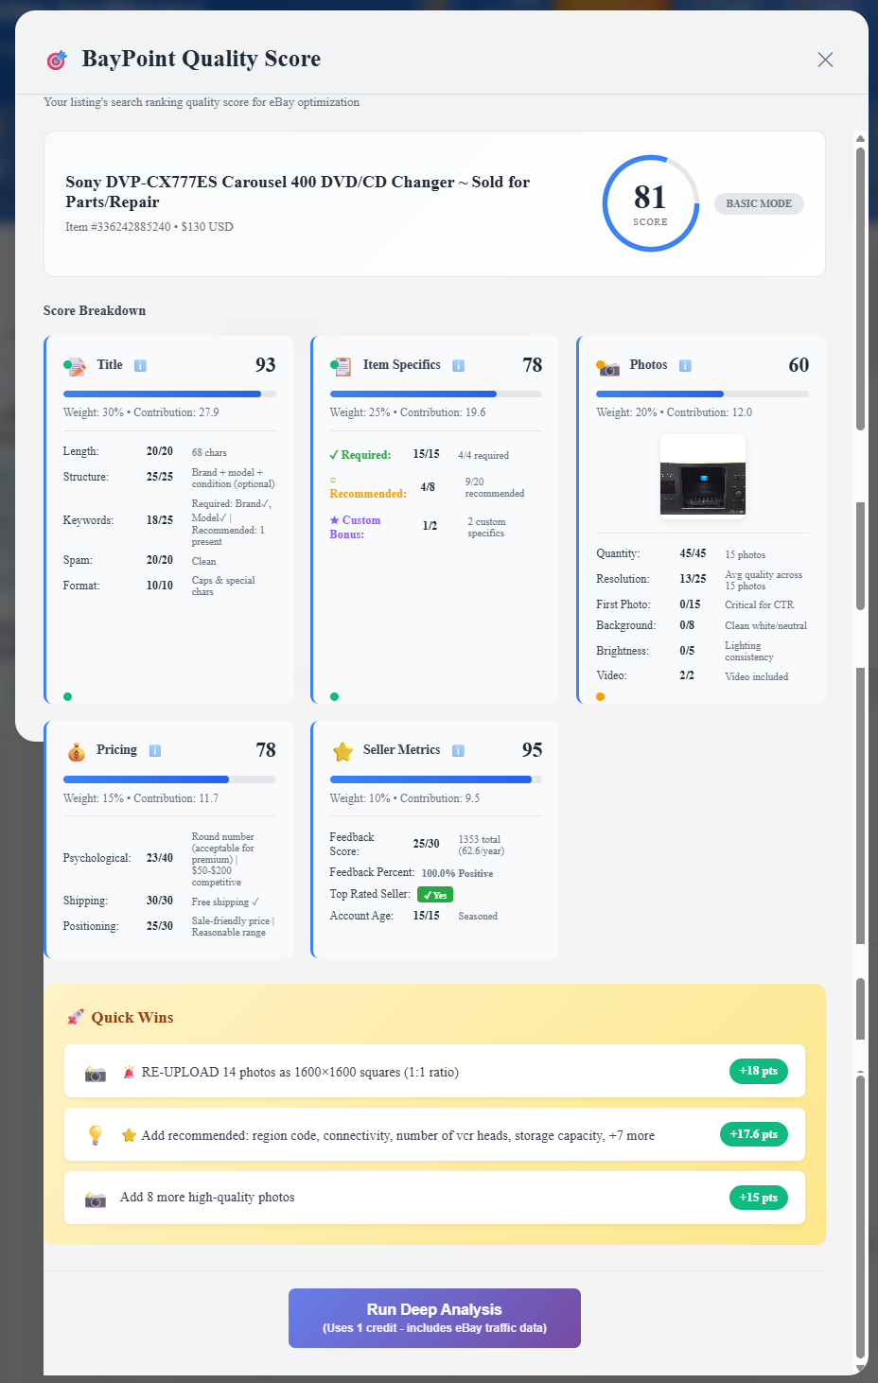This screenshot has height=1383, width=878.
Task: Click the Video: 2/2 row
Action: point(702,675)
